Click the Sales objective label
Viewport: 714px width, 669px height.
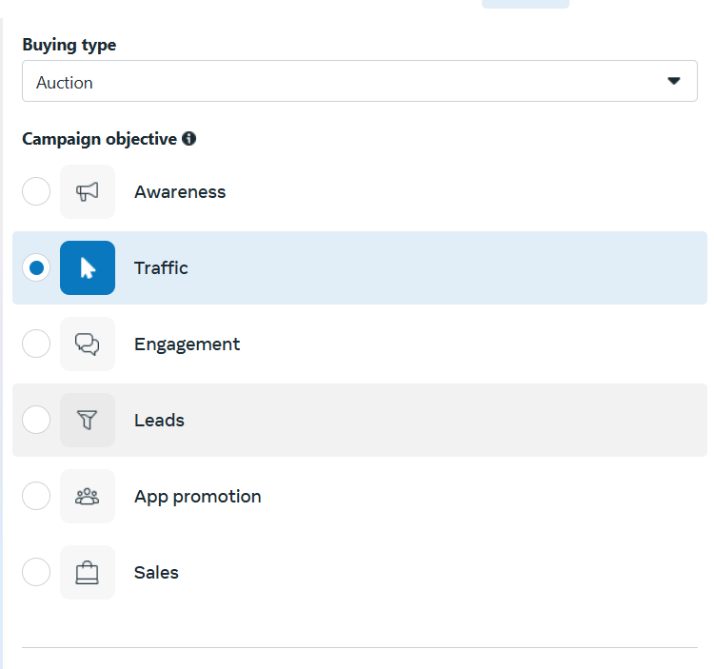(156, 573)
